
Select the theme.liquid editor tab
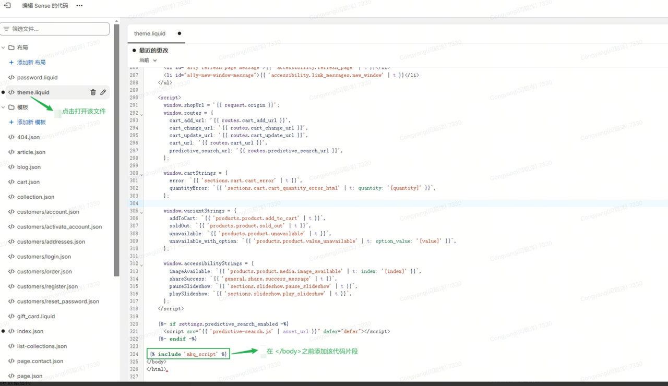[150, 33]
